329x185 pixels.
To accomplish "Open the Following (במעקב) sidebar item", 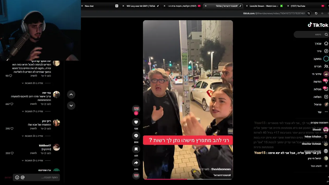I will point(321,59).
